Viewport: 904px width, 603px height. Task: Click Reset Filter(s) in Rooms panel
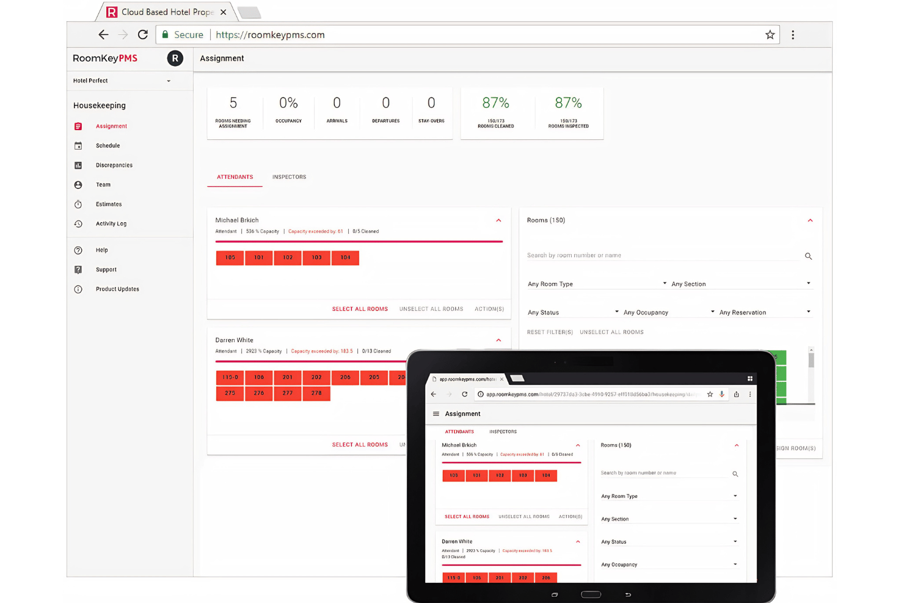pos(550,332)
